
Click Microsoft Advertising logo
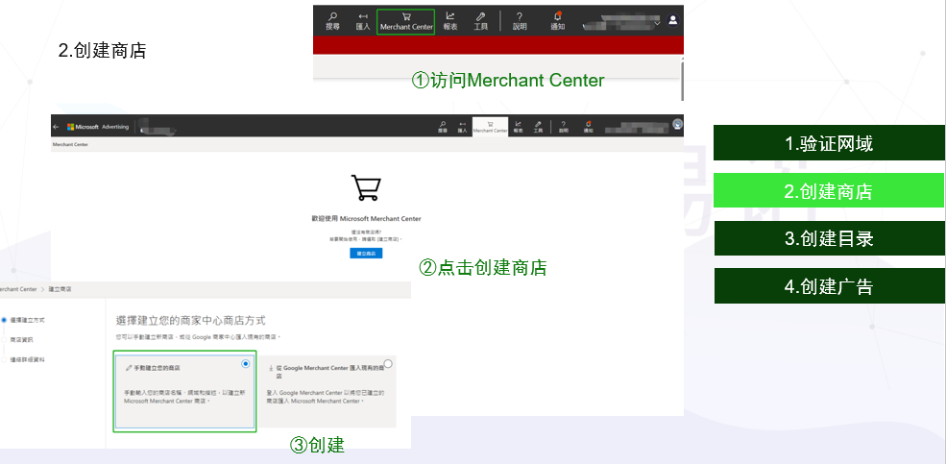coord(98,127)
